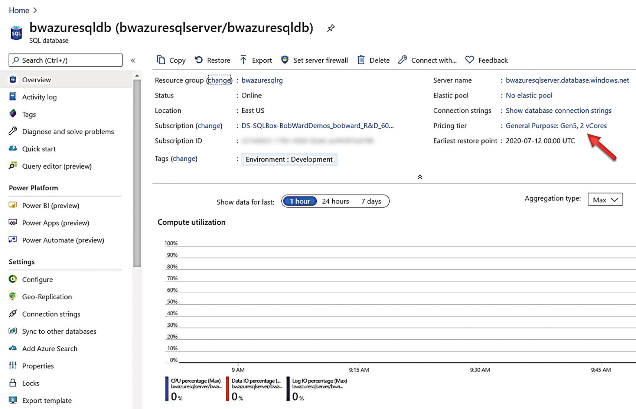Image resolution: width=636 pixels, height=409 pixels.
Task: Select the 24 hours time range
Action: coord(335,201)
